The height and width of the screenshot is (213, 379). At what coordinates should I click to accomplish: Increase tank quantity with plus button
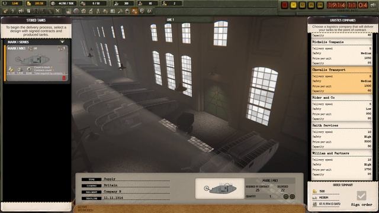(x=292, y=196)
